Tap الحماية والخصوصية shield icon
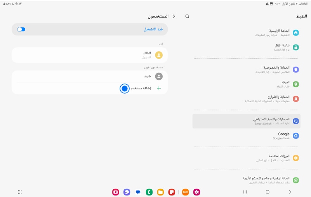This screenshot has height=197, width=311. click(296, 70)
